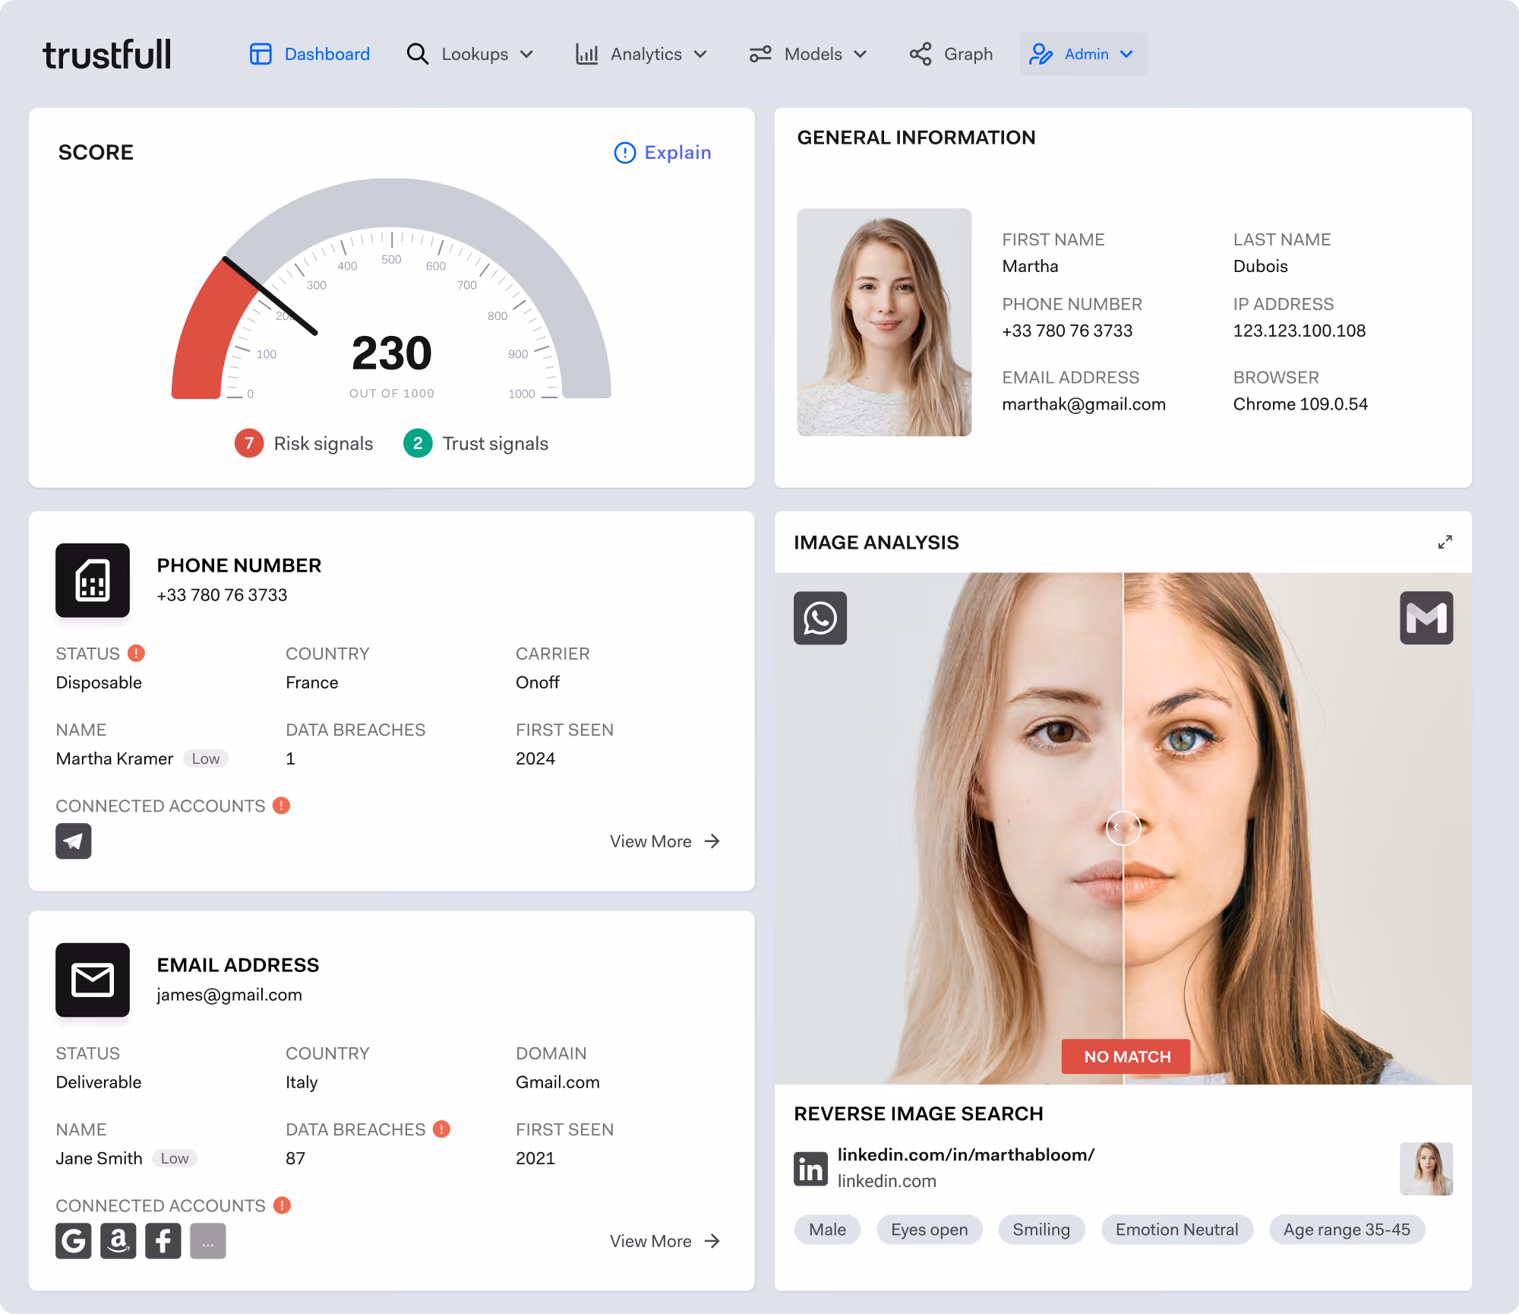Image resolution: width=1519 pixels, height=1314 pixels.
Task: Click the Age range 35-45 tag
Action: [x=1347, y=1230]
